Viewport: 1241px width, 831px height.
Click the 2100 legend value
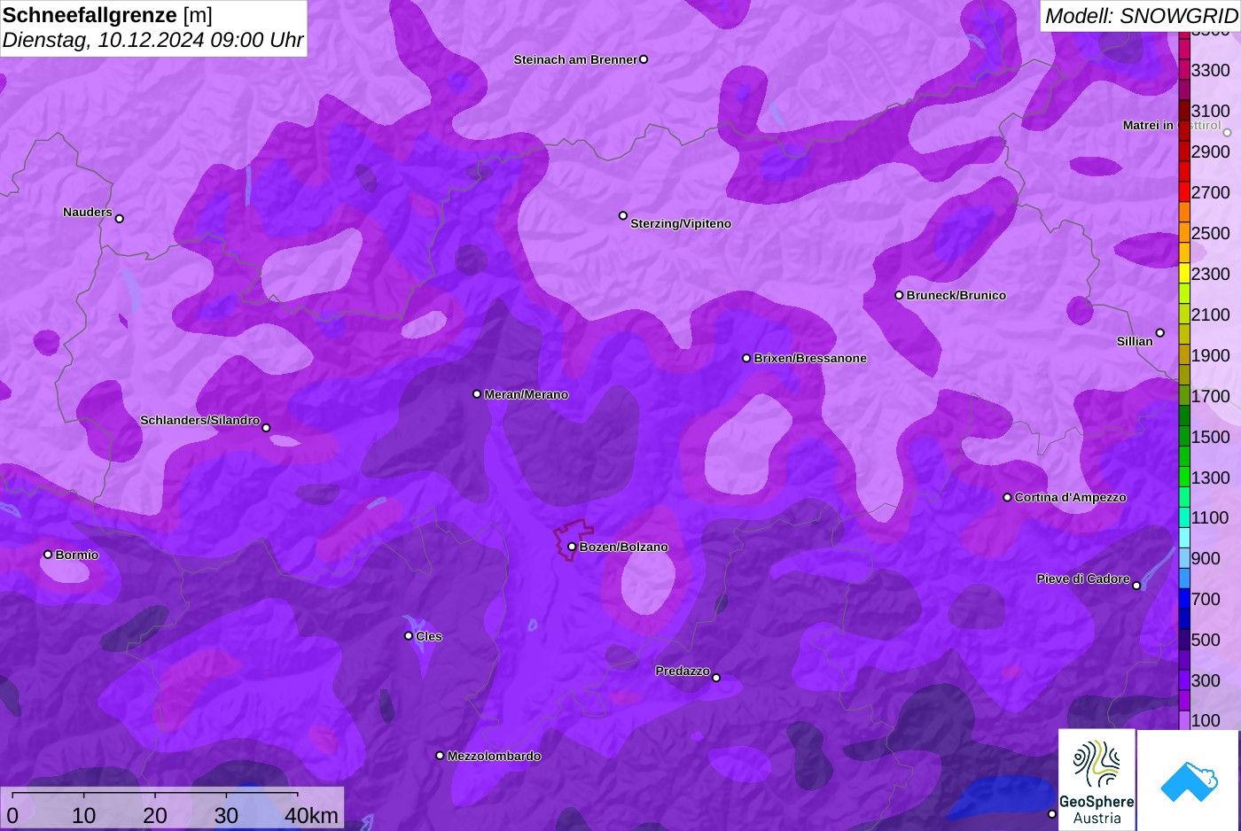click(x=1210, y=315)
